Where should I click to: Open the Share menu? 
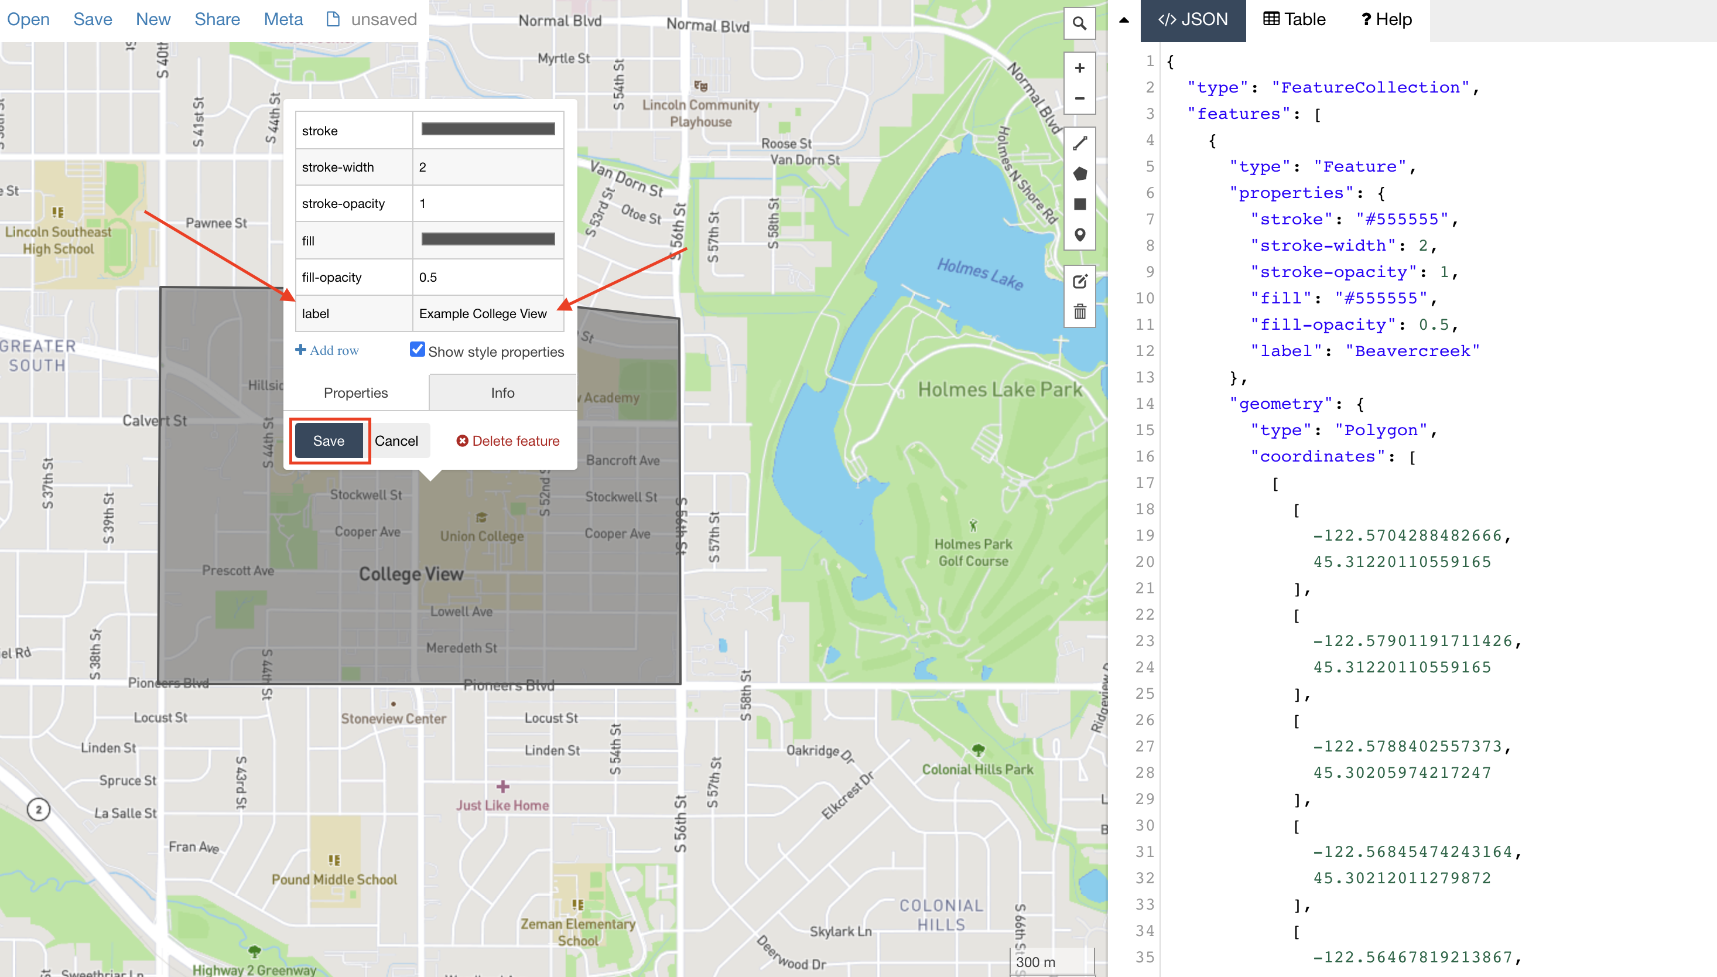click(217, 19)
